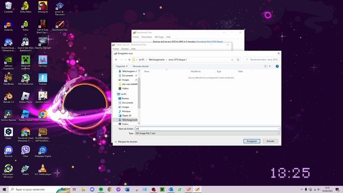Click the Enregistrer button
343x193 pixels.
click(252, 141)
